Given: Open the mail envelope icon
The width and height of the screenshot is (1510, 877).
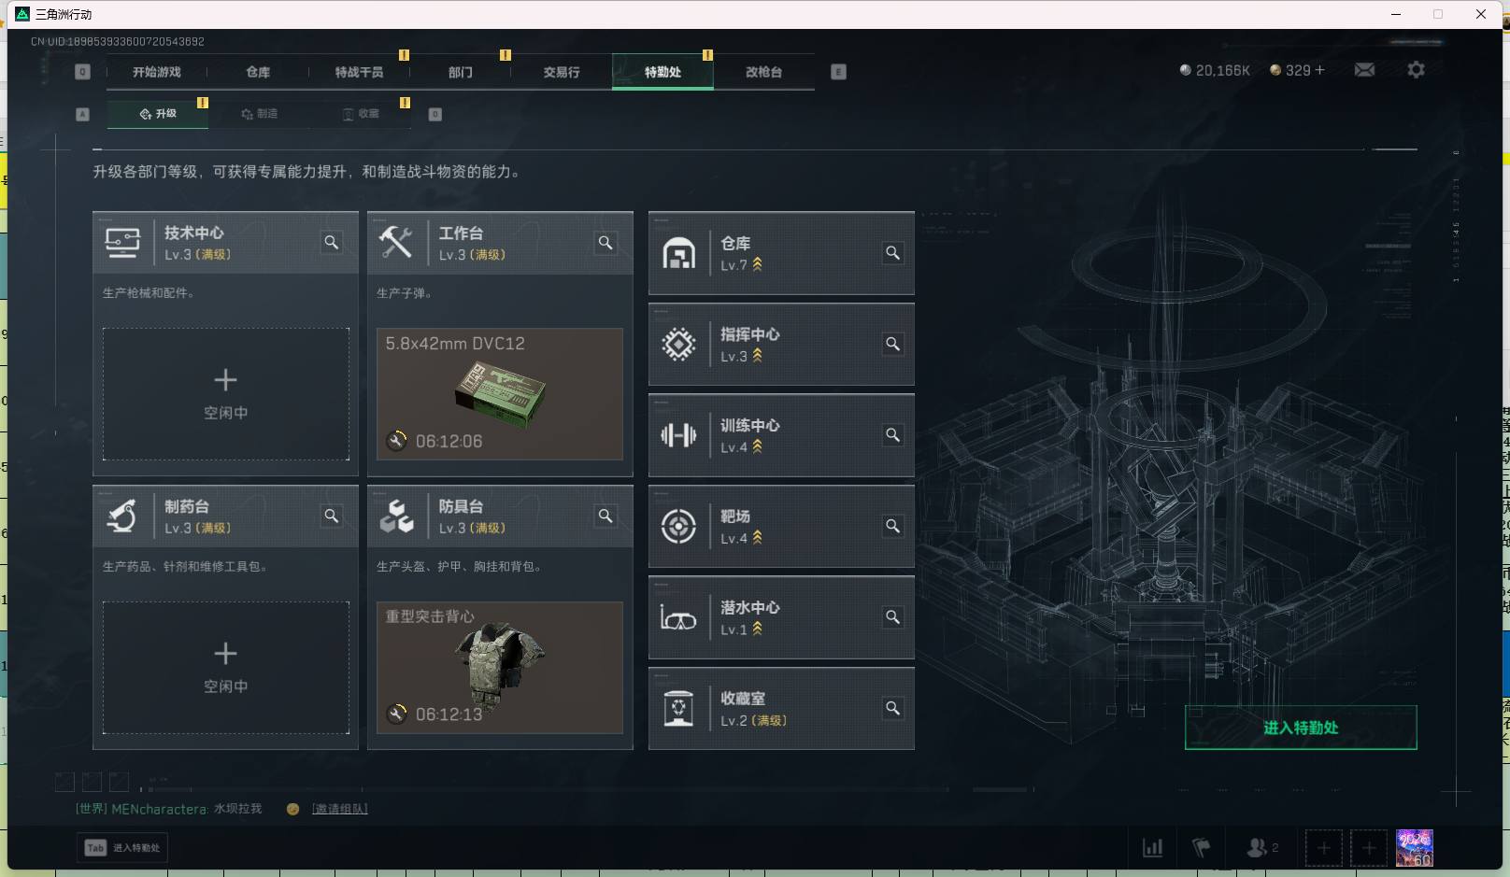Looking at the screenshot, I should (1364, 70).
